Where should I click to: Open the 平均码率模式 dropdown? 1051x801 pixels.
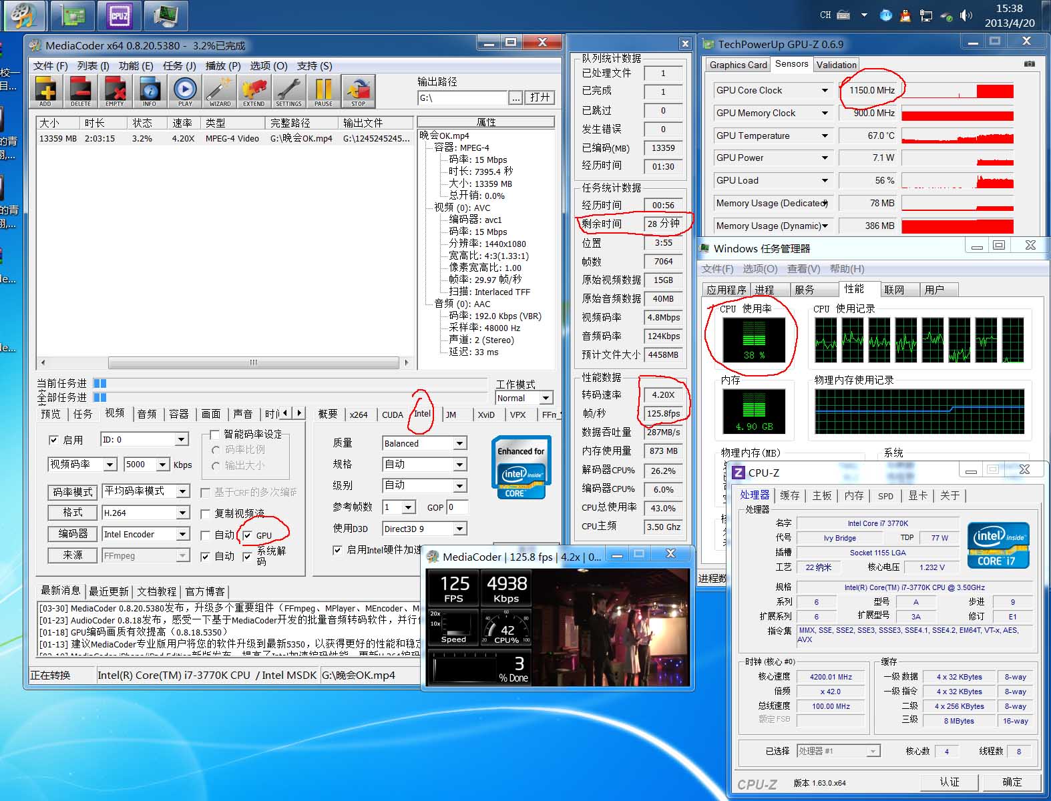click(x=146, y=491)
